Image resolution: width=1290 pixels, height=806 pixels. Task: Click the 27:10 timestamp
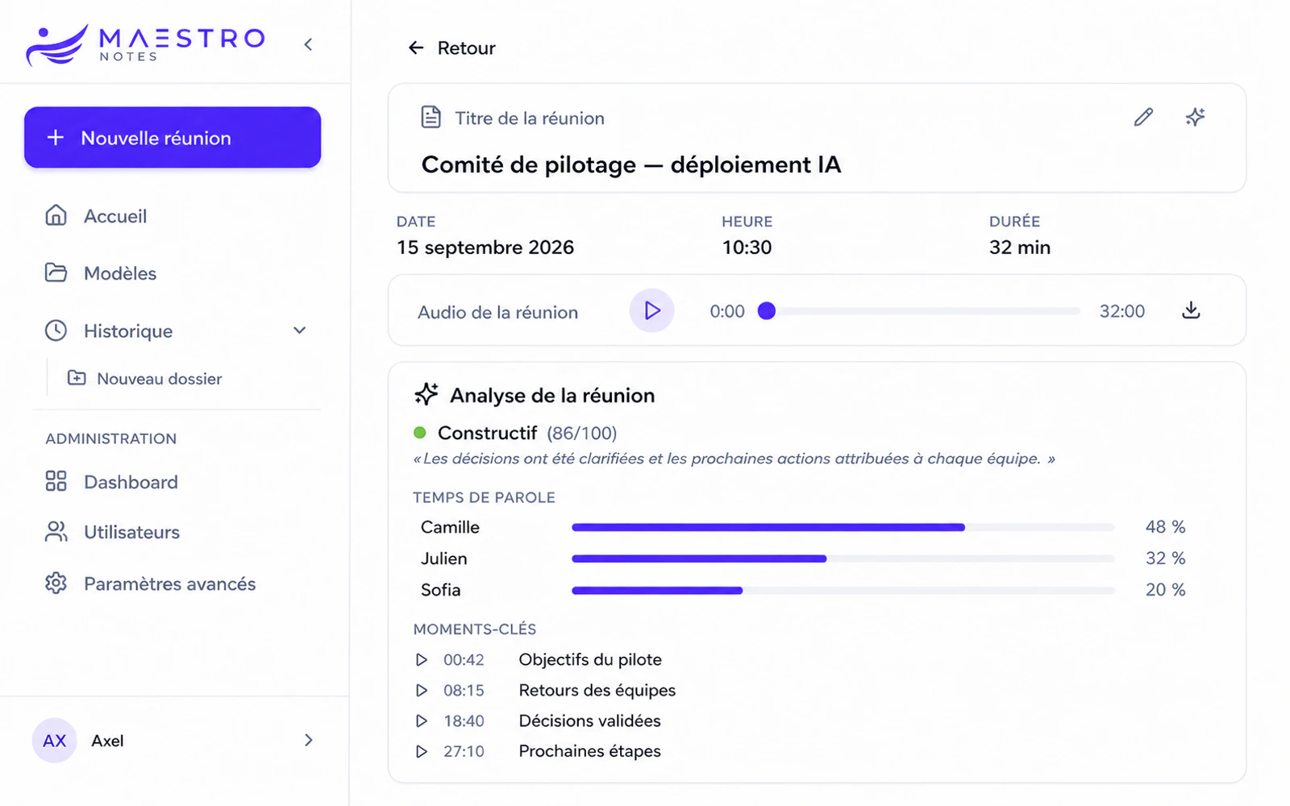coord(464,751)
